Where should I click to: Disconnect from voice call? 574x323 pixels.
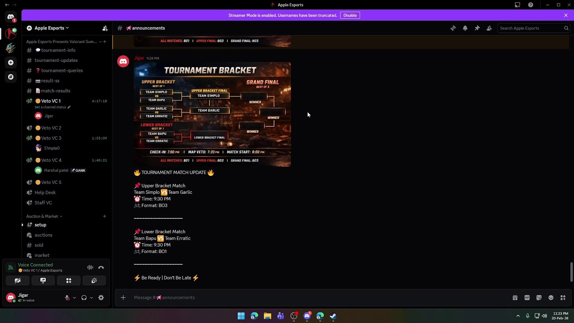101,267
